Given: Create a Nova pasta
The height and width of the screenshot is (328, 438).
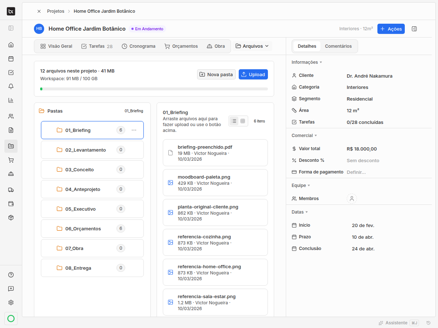Looking at the screenshot, I should [x=216, y=74].
